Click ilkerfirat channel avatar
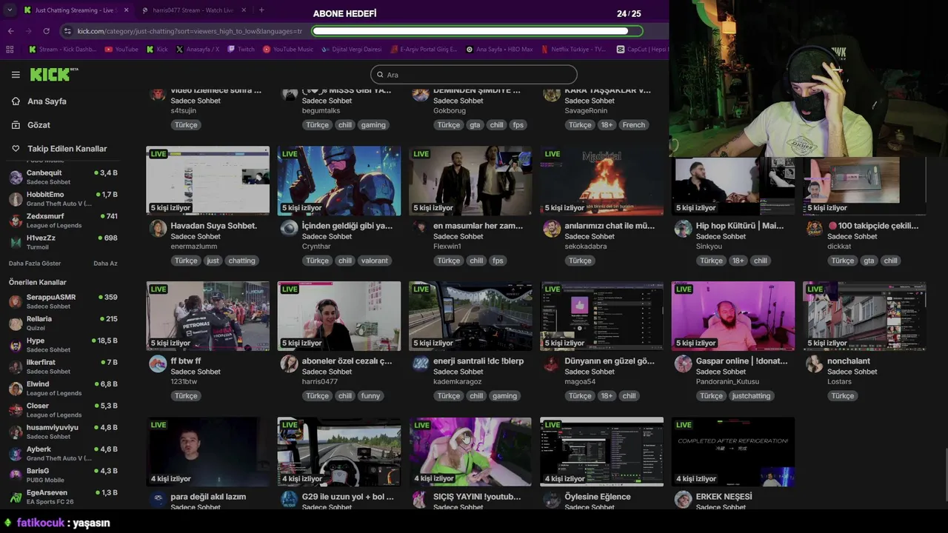The image size is (948, 533). (x=15, y=367)
